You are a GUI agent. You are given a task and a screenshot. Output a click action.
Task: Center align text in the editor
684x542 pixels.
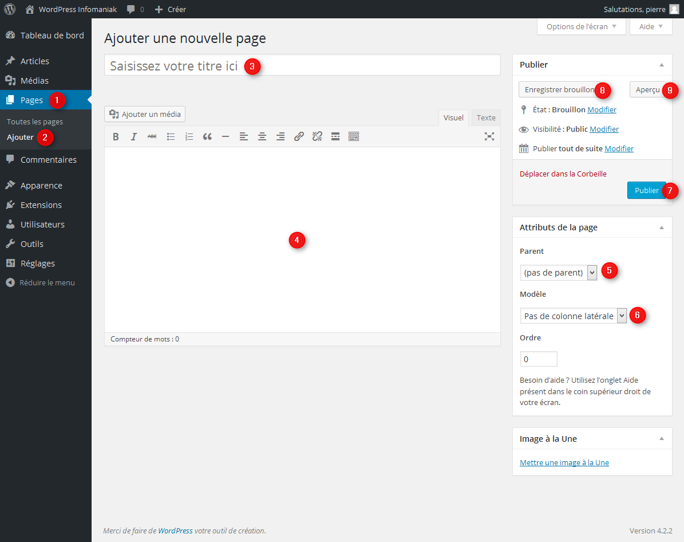262,136
